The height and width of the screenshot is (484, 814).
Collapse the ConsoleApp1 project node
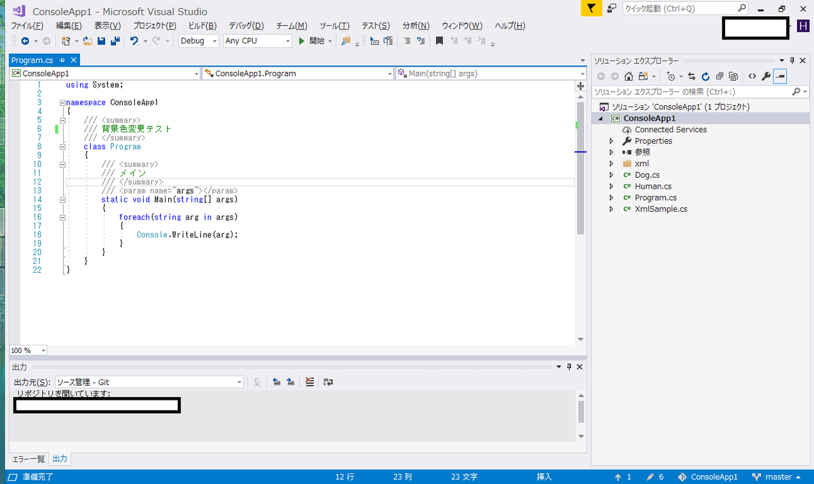(x=600, y=118)
